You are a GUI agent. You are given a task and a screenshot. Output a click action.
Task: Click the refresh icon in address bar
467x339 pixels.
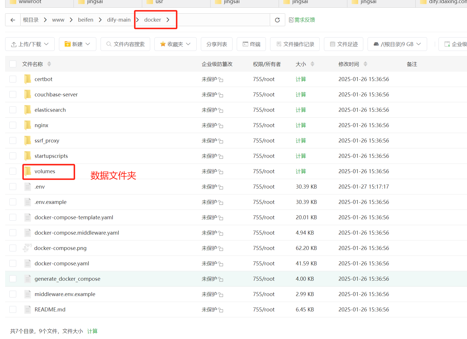pos(277,20)
